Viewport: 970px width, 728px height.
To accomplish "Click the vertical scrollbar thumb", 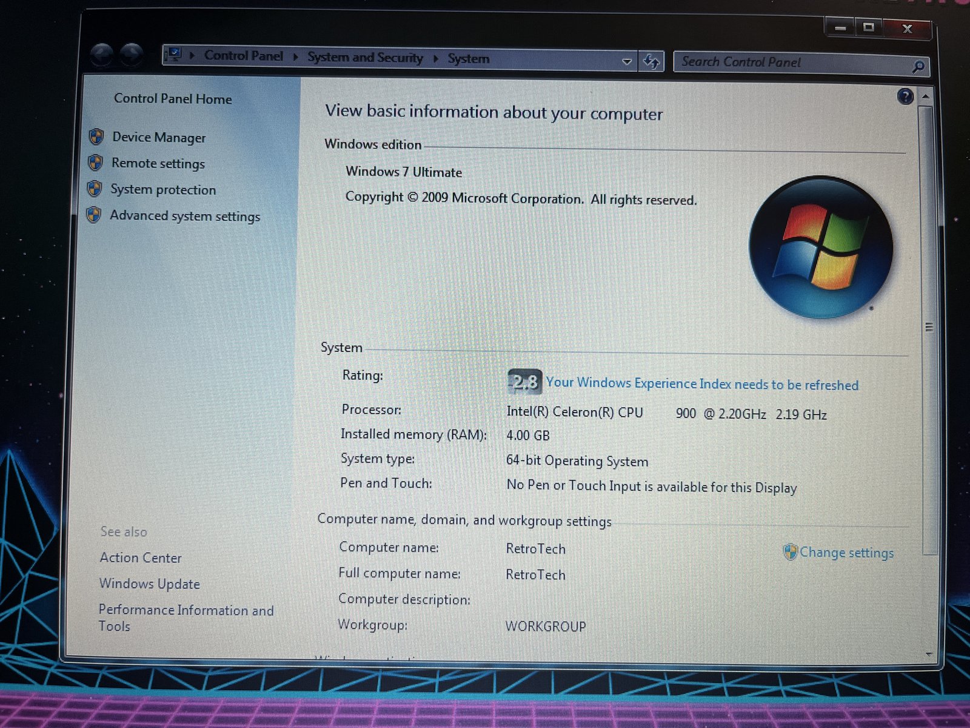I will click(928, 329).
